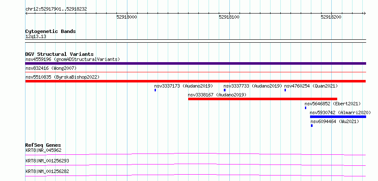This screenshot has height=181, width=378.
Task: Click the small blue nsv4760254 marker
Action: coord(285,90)
